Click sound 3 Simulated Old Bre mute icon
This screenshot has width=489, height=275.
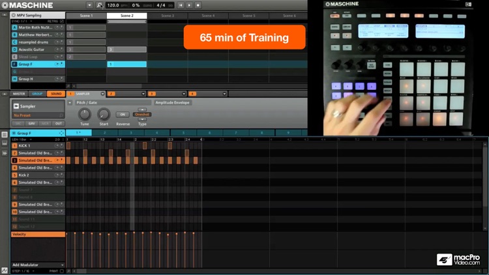pyautogui.click(x=57, y=160)
